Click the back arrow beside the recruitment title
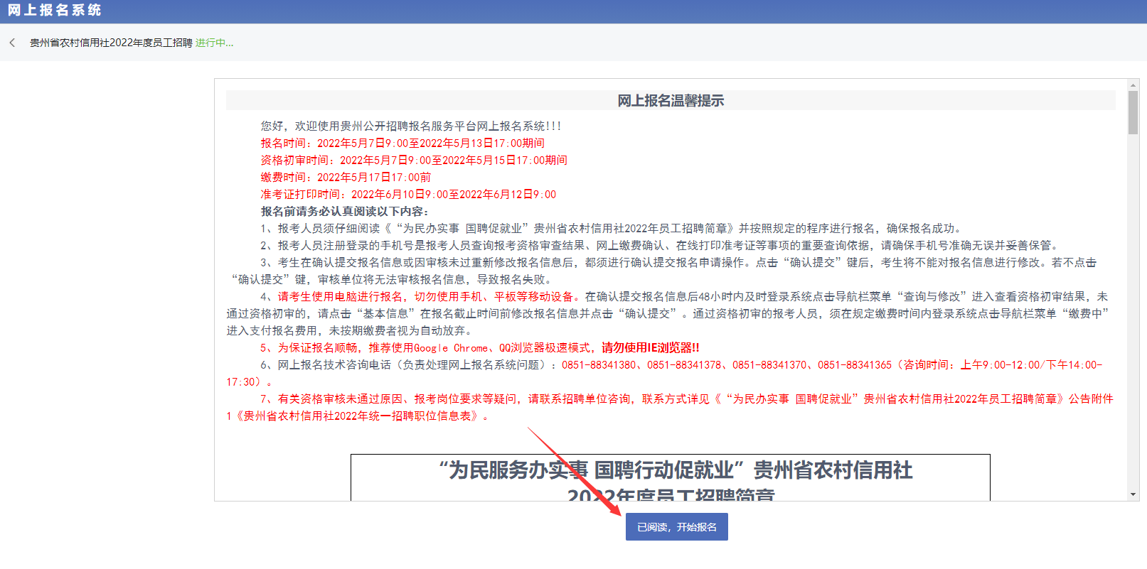Screen dimensions: 1147x569 coord(12,43)
